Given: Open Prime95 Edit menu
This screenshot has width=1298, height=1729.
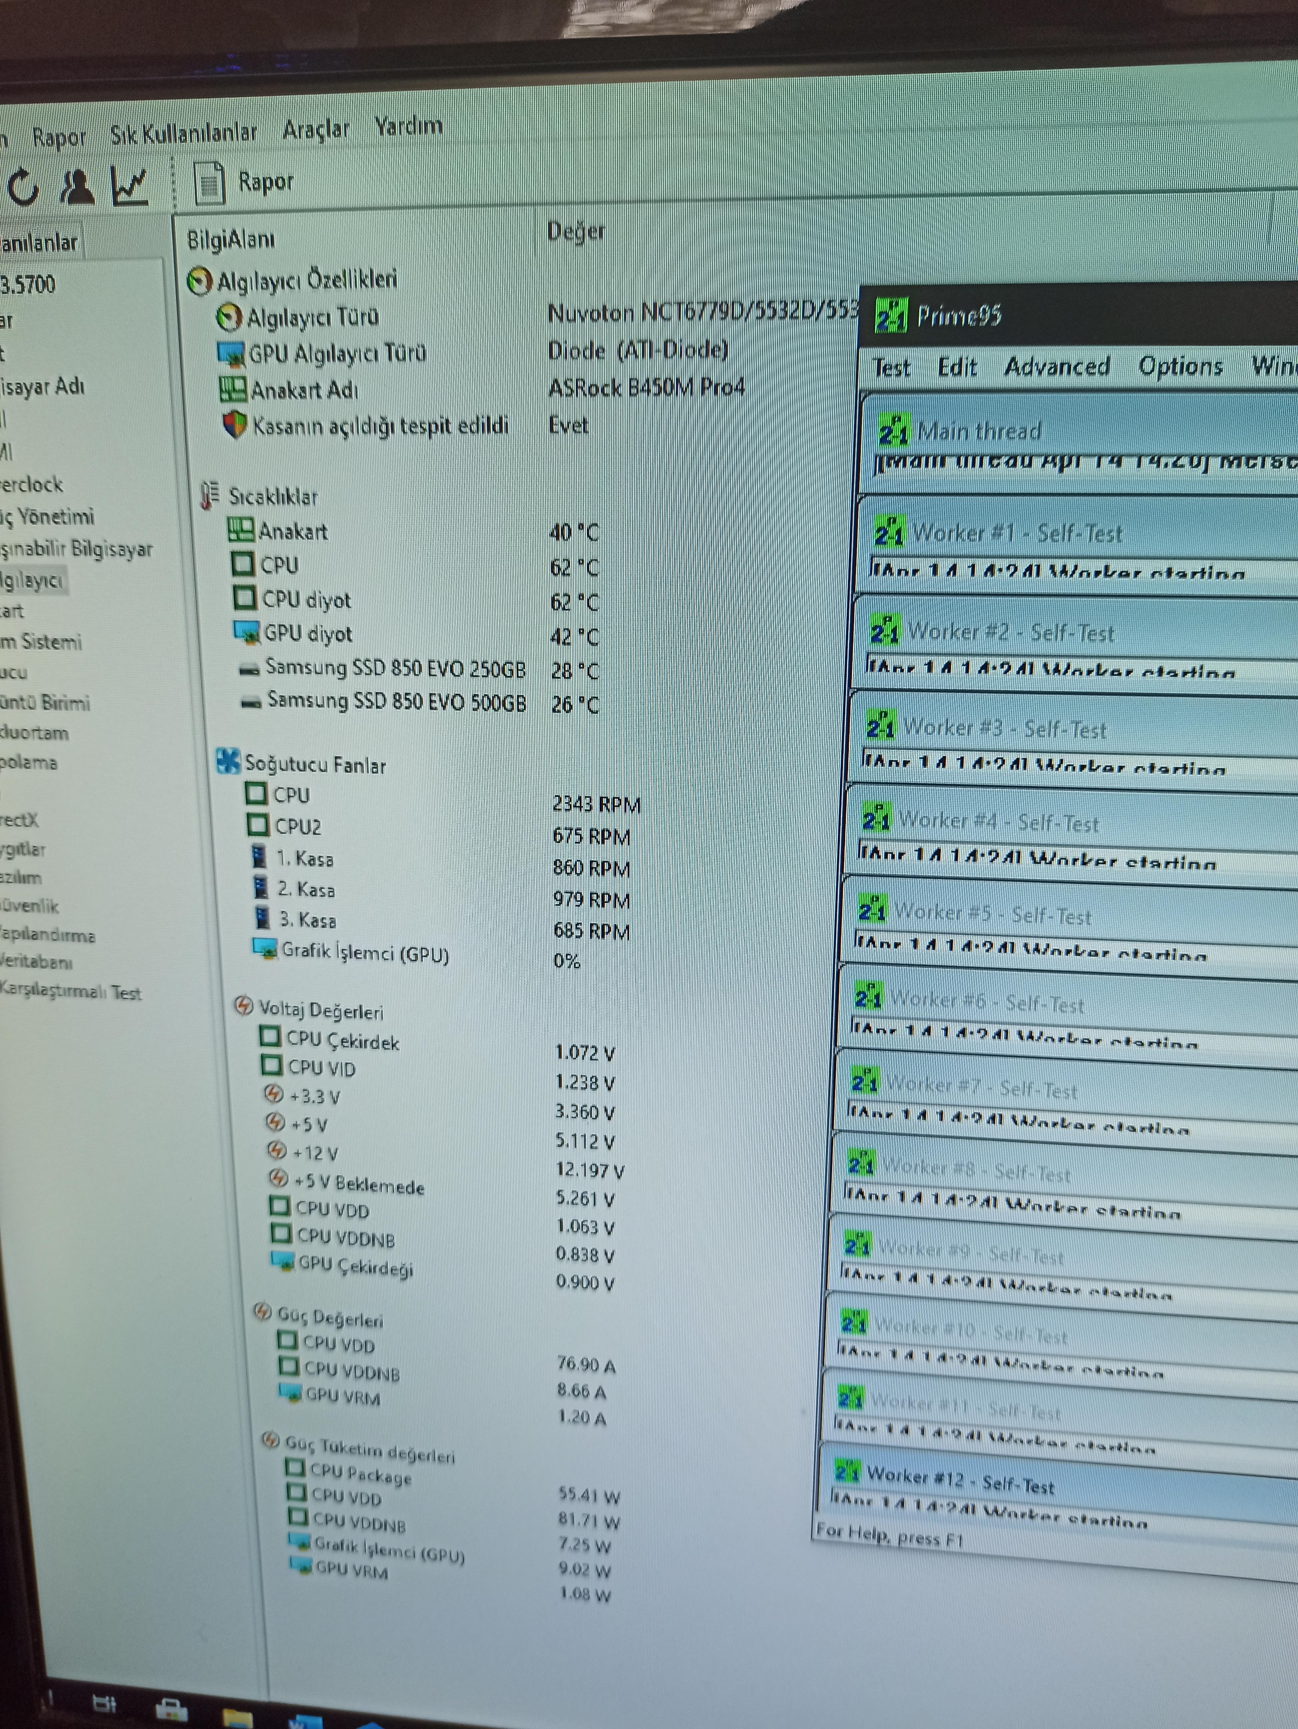Looking at the screenshot, I should pyautogui.click(x=957, y=366).
